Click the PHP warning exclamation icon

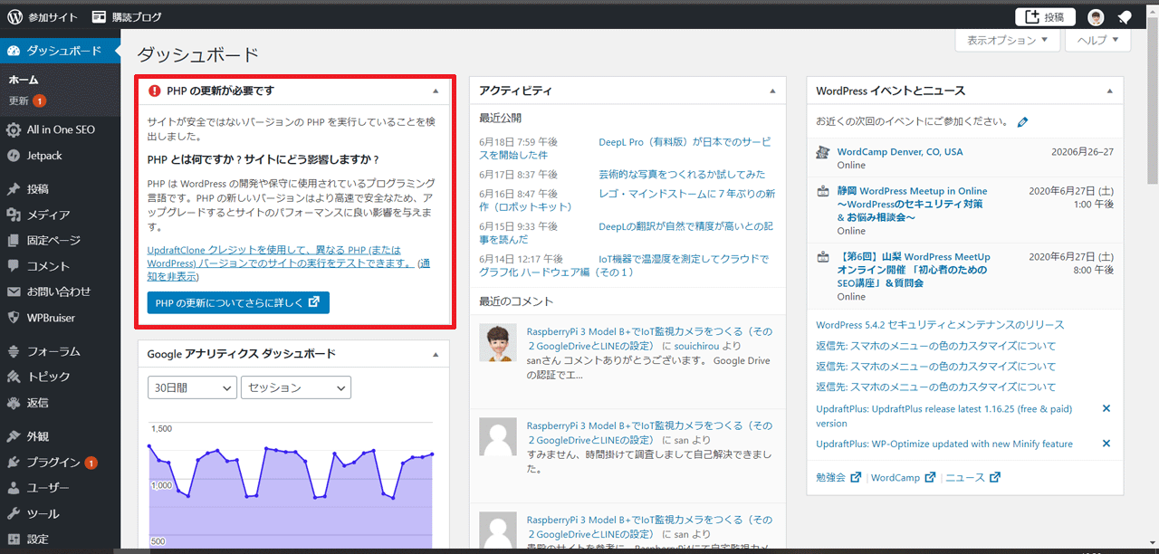tap(155, 91)
